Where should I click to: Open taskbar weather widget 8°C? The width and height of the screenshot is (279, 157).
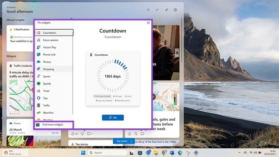(15, 152)
